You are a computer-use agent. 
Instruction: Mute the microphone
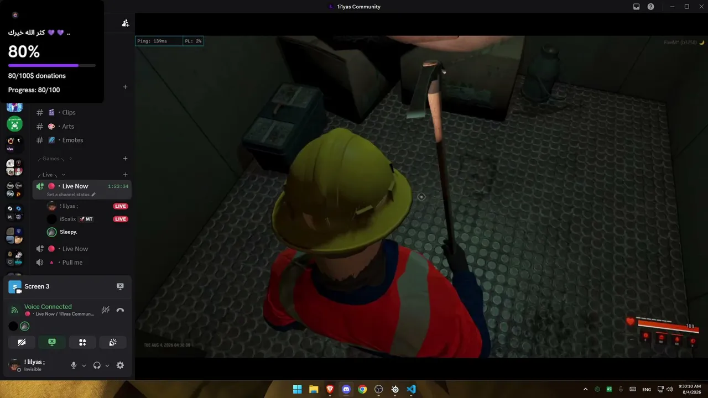(x=74, y=365)
